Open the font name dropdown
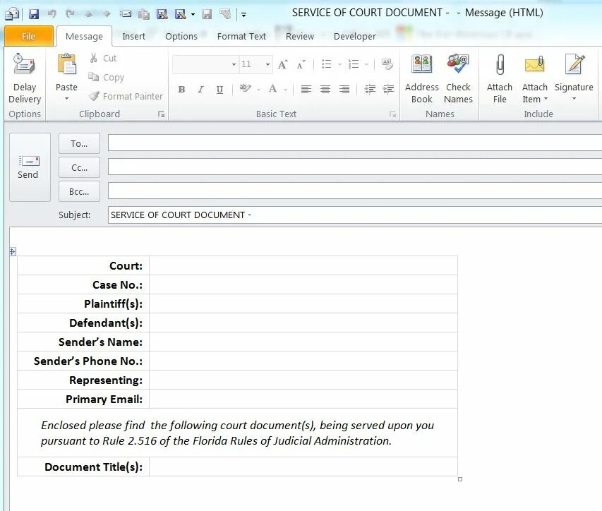The width and height of the screenshot is (602, 511). click(x=234, y=64)
